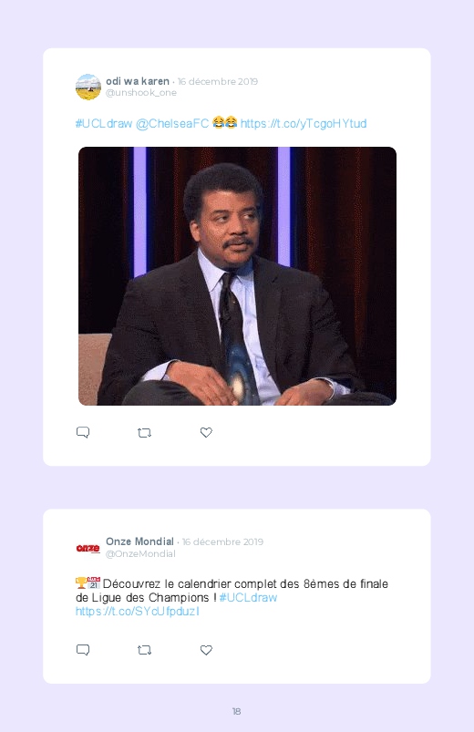Click the odi wa karen display name

pos(138,81)
